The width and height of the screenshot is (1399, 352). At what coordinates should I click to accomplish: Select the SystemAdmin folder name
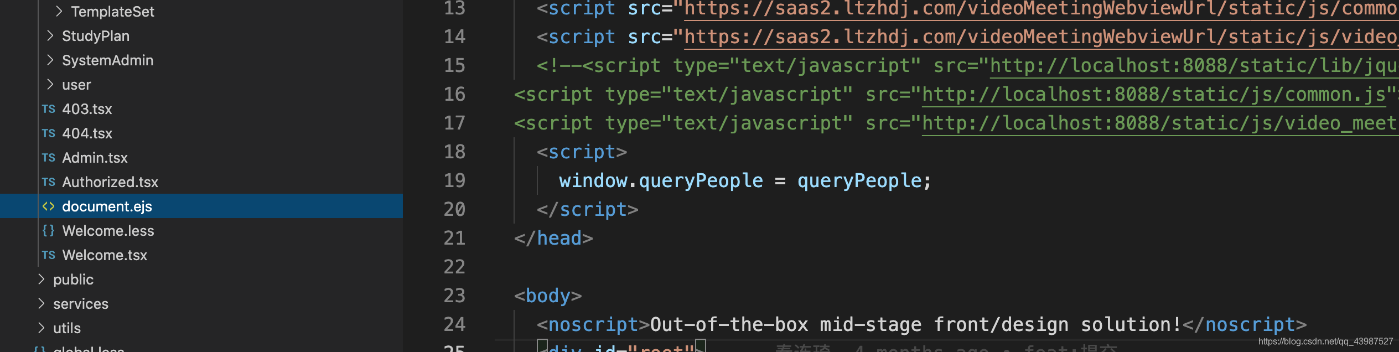click(107, 60)
